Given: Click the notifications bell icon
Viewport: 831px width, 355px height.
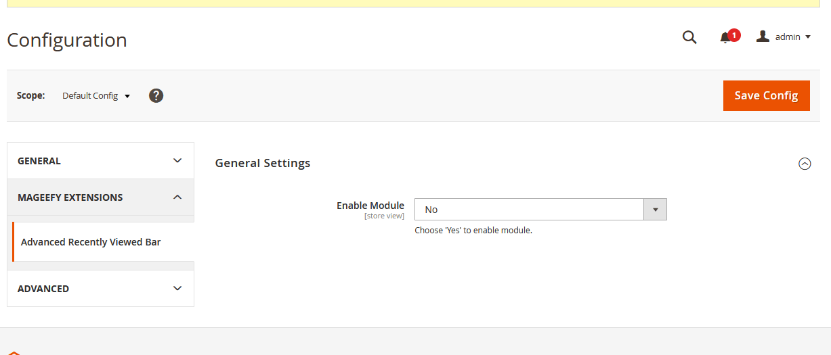Looking at the screenshot, I should (725, 38).
